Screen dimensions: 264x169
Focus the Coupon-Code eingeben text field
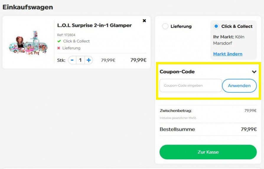point(190,86)
